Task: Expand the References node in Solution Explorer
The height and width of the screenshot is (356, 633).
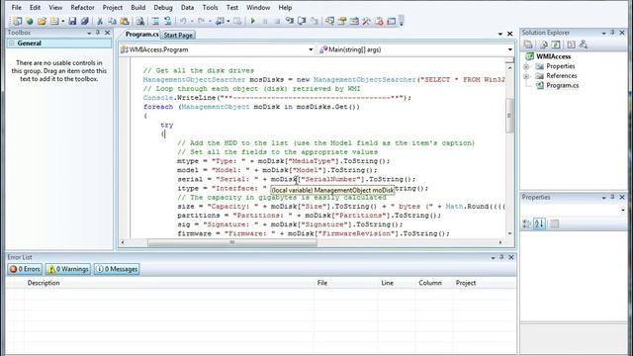Action: (x=526, y=76)
